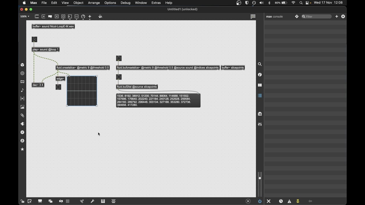This screenshot has height=205, width=365.
Task: Open the mixer sliders icon in right sidebar
Action: pyautogui.click(x=260, y=124)
